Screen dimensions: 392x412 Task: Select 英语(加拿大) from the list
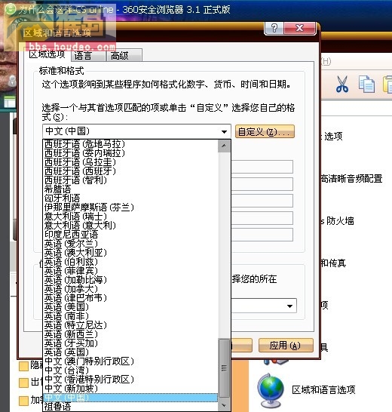[130, 289]
